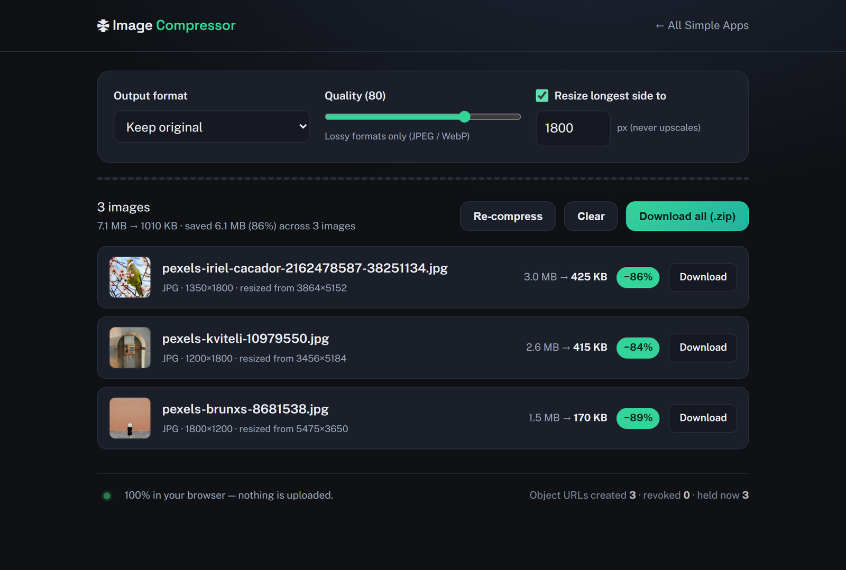This screenshot has height=570, width=846.
Task: Click filename pexels-brunxs-8681538.jpg
Action: (x=245, y=409)
